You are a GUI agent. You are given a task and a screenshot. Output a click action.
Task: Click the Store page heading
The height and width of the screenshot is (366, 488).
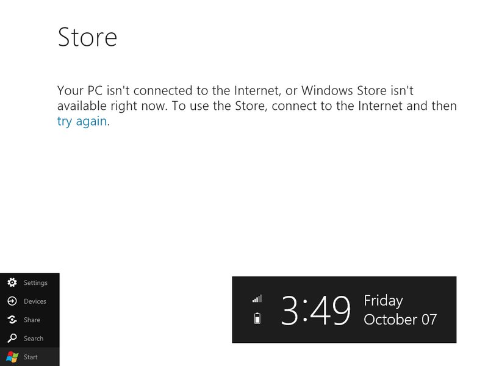point(87,37)
